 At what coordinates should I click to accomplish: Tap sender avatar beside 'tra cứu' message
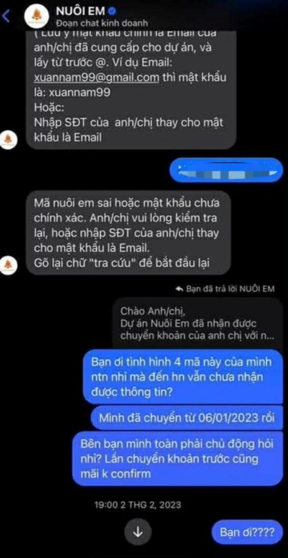pyautogui.click(x=10, y=265)
